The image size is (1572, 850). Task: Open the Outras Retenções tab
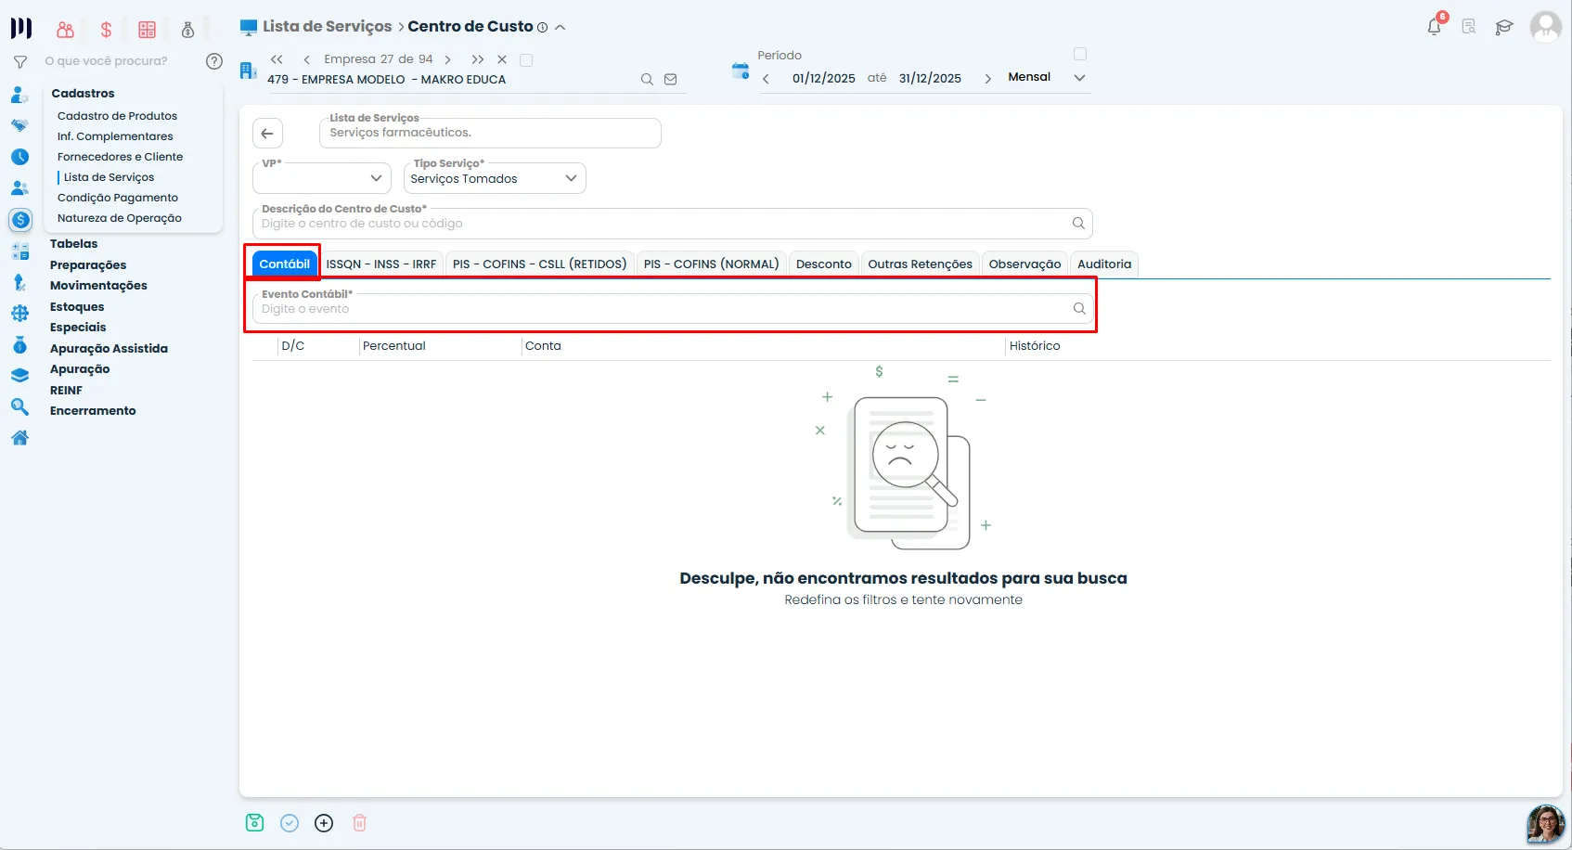tap(921, 264)
